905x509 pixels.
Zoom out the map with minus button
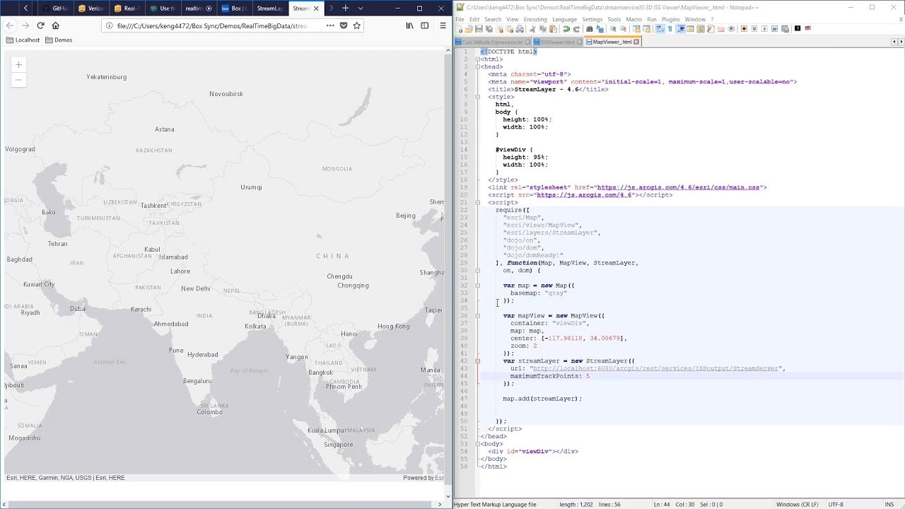(x=19, y=80)
